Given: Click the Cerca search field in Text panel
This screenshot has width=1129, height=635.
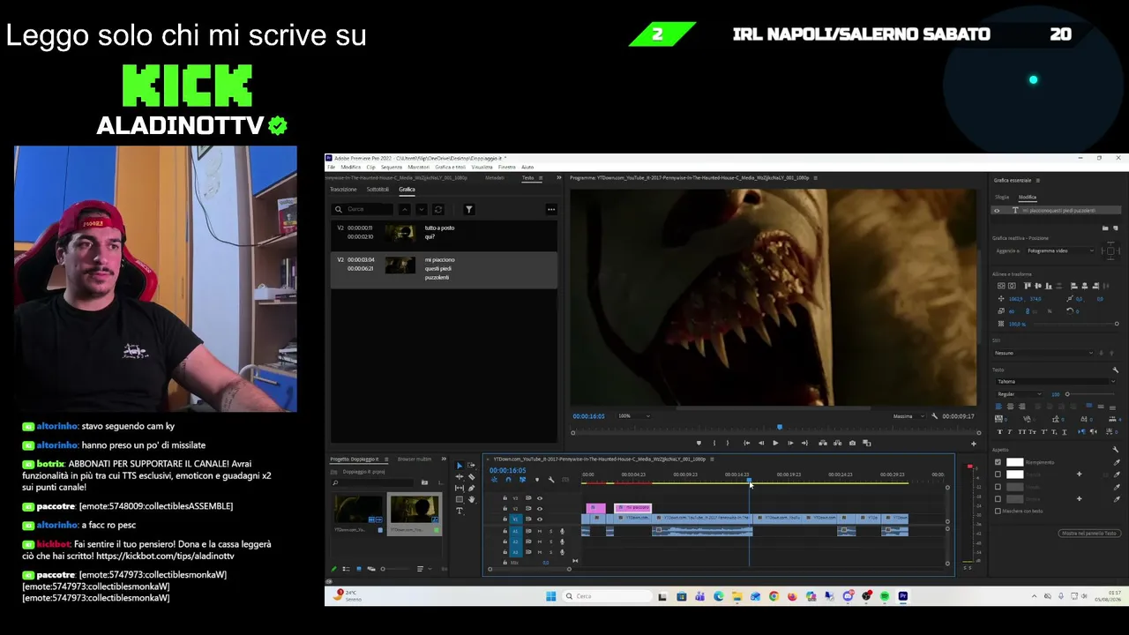Looking at the screenshot, I should coord(363,209).
